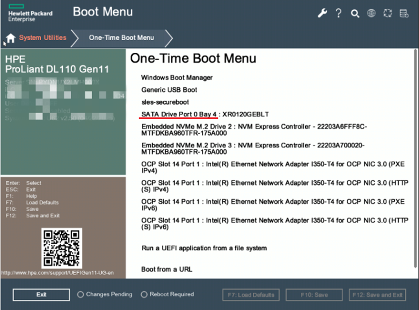Boot OCP Slot 14 HTTP(S) IPv6
This screenshot has width=419, height=310.
click(275, 223)
